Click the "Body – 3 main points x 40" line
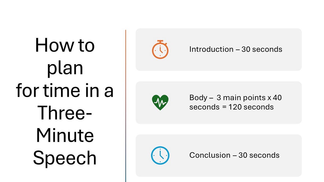Screen dimensions: 324x182 click(235, 98)
